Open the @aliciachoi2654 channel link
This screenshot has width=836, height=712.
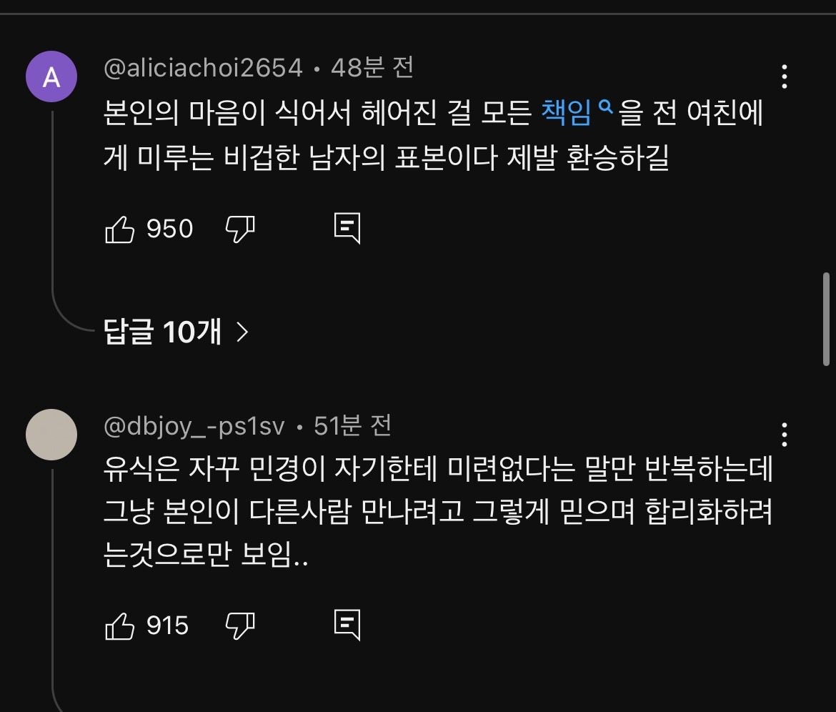[x=203, y=69]
